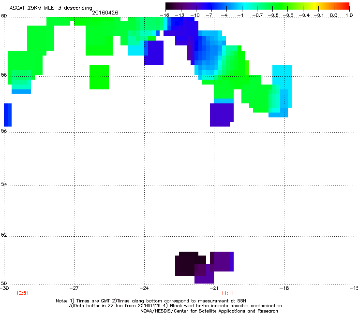Click the colorbar tick label -10
This screenshot has width=358, height=314.
point(195,15)
